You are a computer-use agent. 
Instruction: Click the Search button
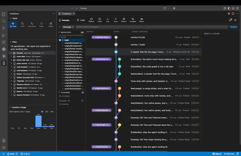233,27
